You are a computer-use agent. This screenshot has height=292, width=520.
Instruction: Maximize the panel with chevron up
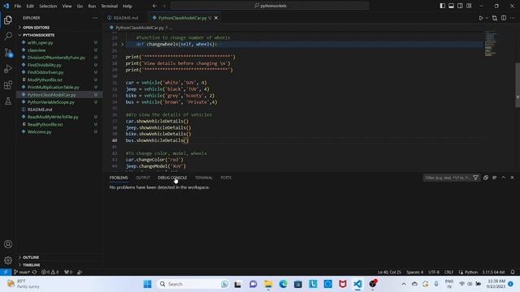(x=504, y=178)
